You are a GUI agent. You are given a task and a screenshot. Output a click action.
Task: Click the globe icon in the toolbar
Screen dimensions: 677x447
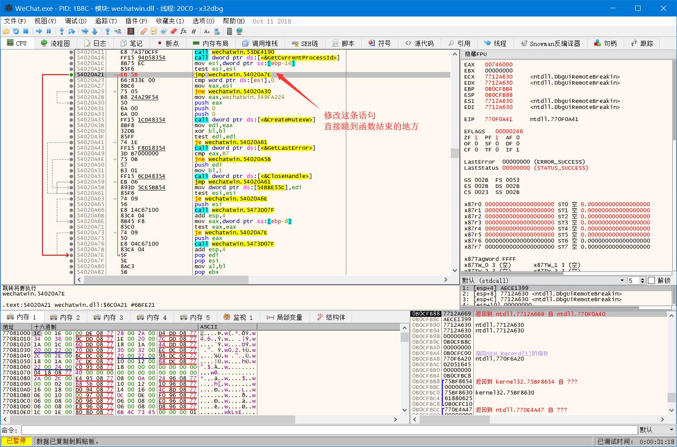239,31
